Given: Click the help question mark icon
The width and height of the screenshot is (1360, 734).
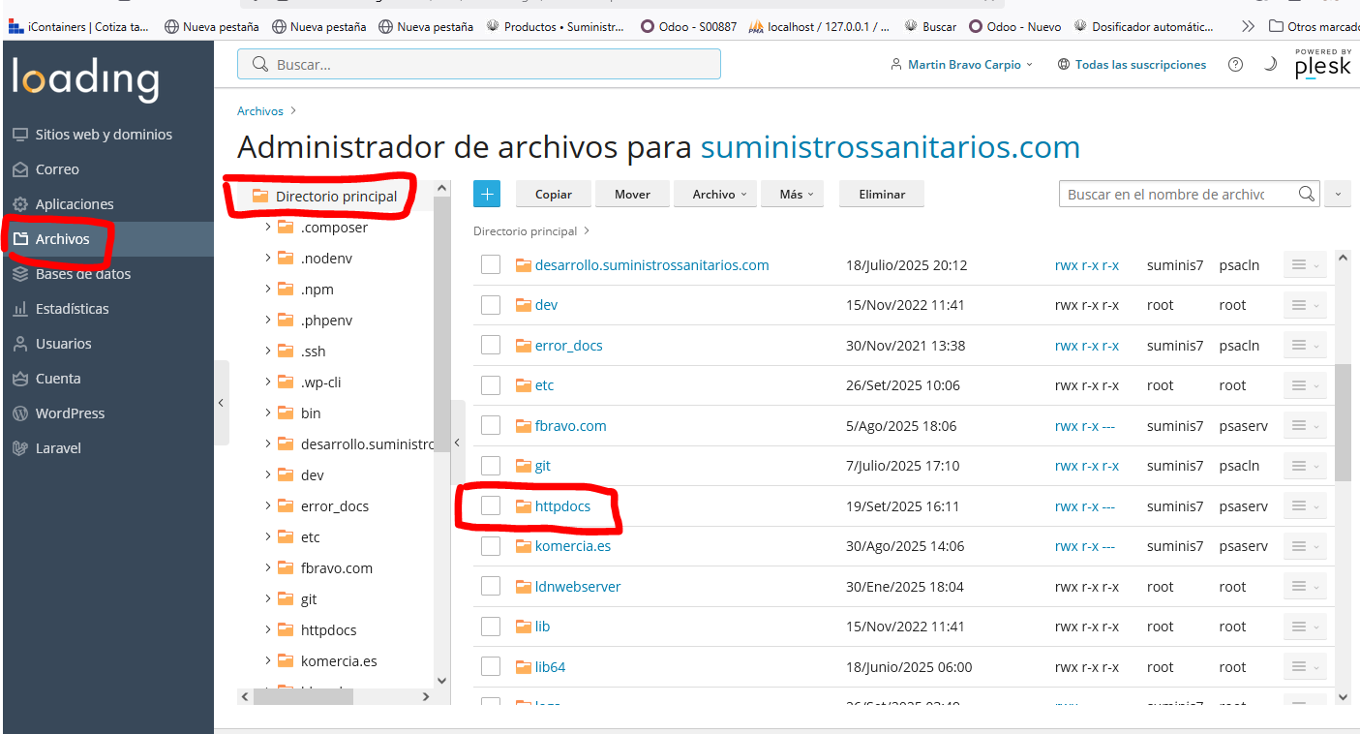Looking at the screenshot, I should (x=1236, y=64).
